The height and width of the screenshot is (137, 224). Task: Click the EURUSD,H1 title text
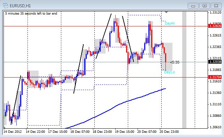pos(20,6)
